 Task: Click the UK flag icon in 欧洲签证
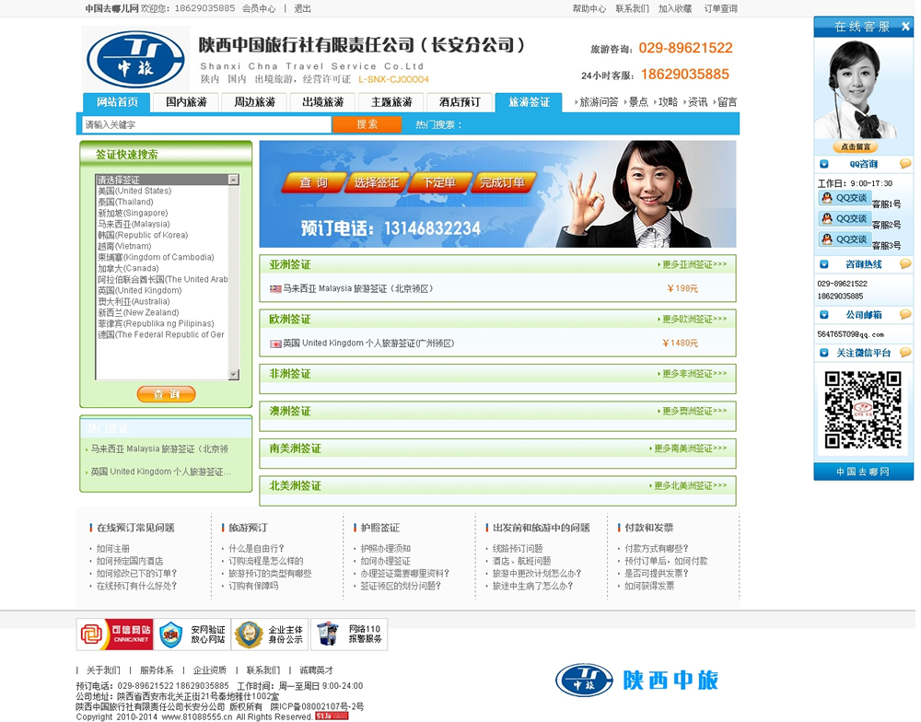(x=275, y=344)
